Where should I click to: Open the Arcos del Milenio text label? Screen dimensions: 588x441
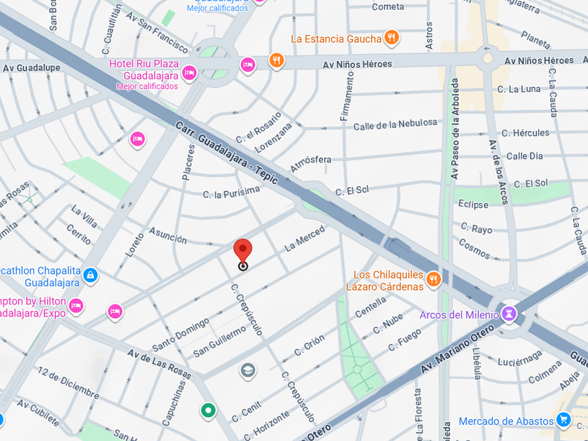tap(459, 315)
